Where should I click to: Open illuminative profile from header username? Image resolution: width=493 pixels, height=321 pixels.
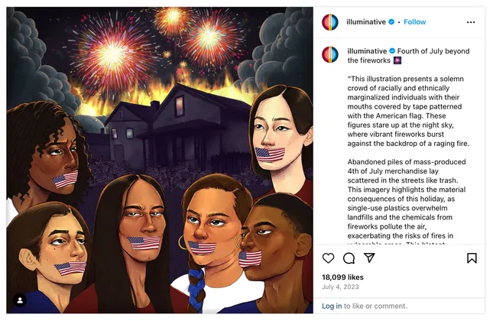[x=366, y=22]
